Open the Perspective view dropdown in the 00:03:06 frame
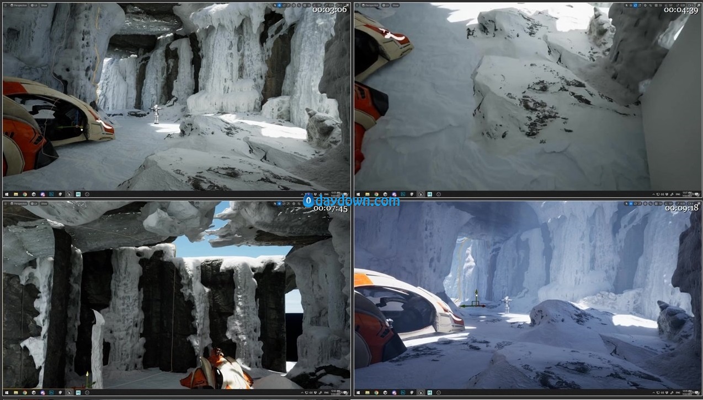 pos(20,5)
